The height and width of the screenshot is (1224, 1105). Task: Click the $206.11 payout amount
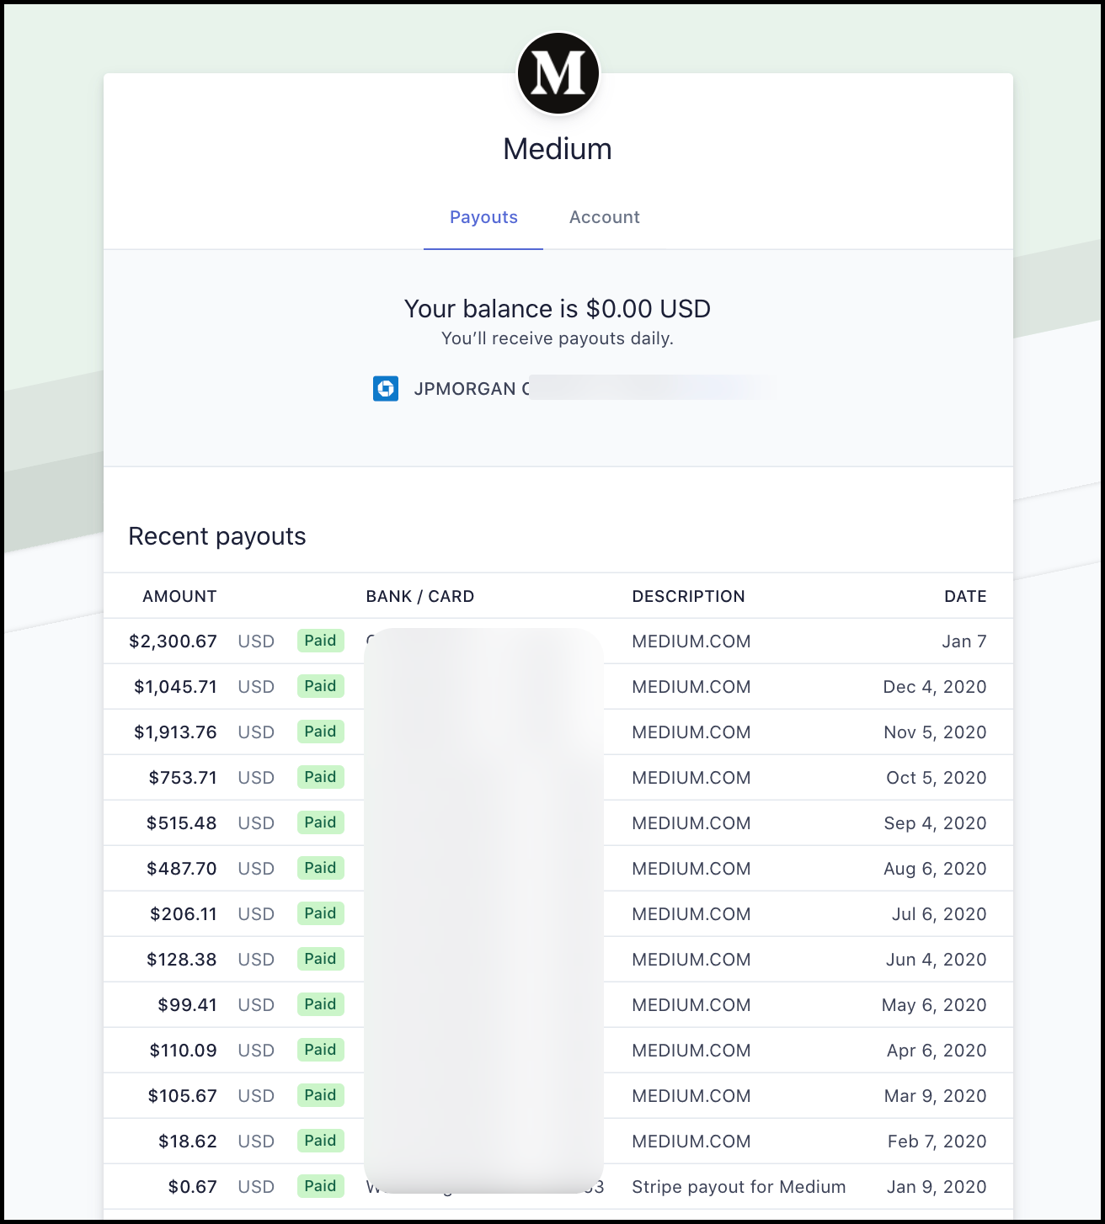pyautogui.click(x=184, y=914)
